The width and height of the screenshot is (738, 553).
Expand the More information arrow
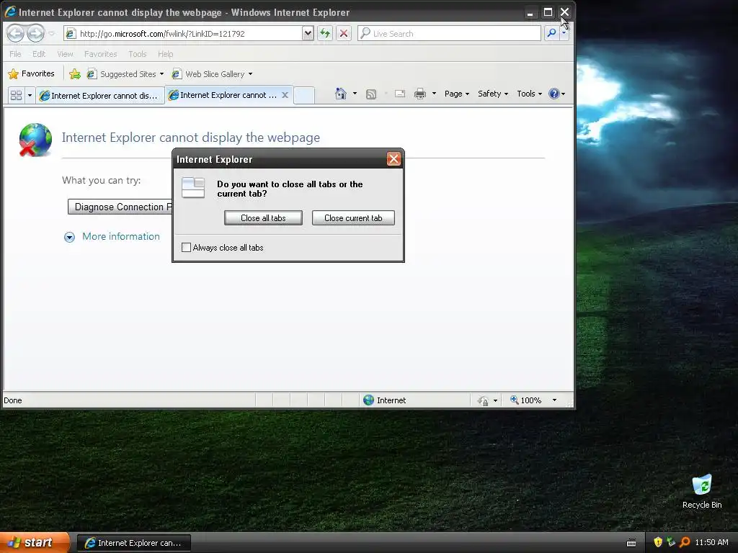pos(69,237)
